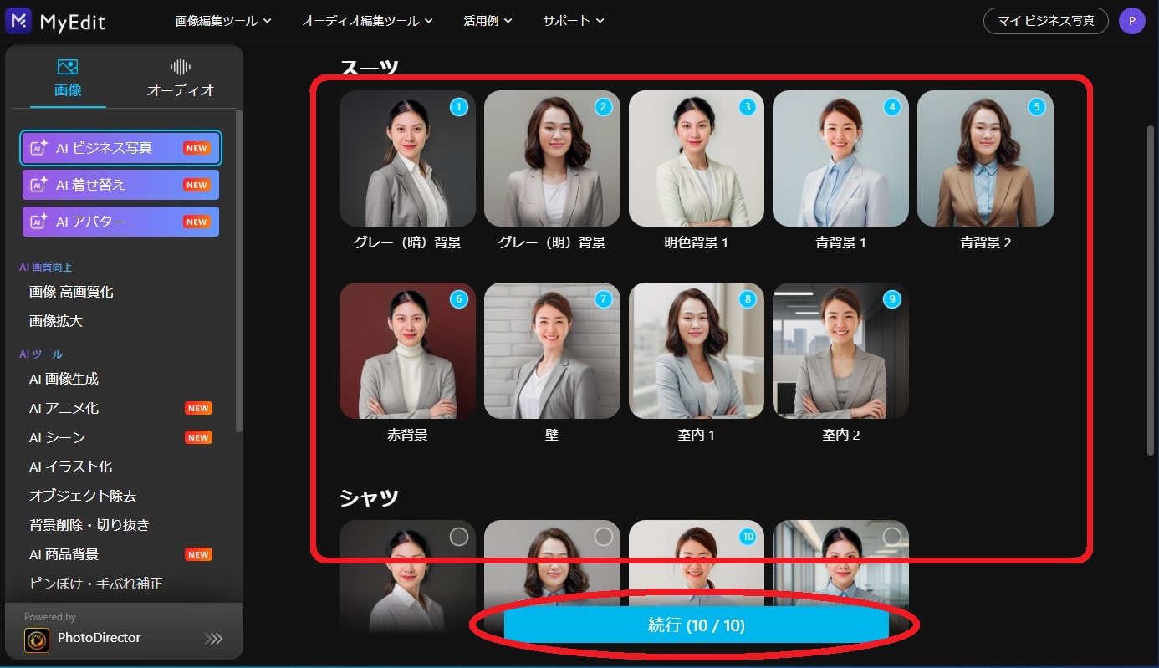Screen dimensions: 1159x668
Task: Click the MyEdit wordmark text
Action: click(73, 22)
